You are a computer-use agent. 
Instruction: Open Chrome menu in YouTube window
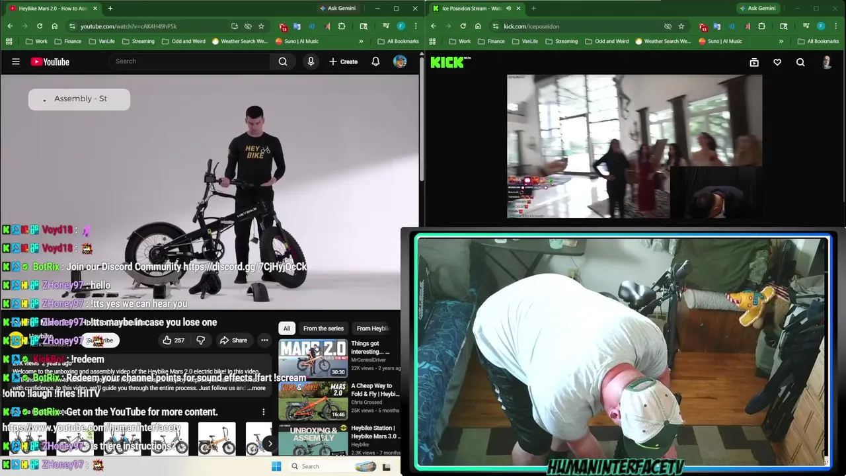[415, 26]
